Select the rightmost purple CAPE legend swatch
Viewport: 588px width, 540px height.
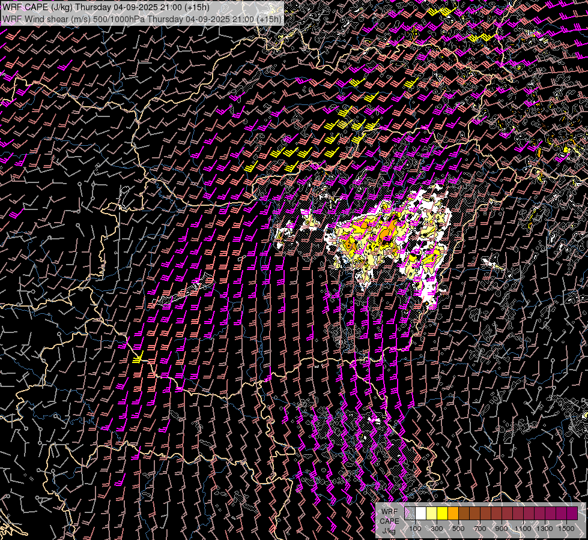[x=572, y=514]
